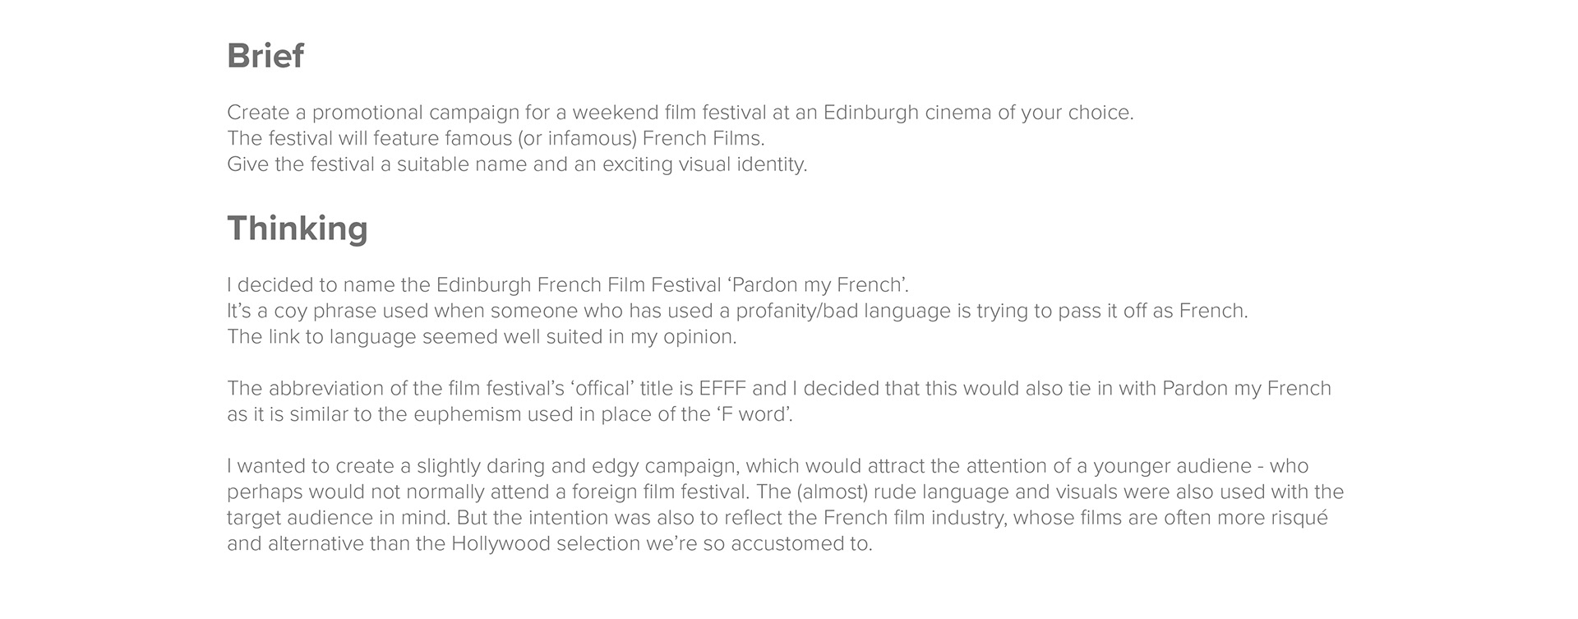This screenshot has width=1578, height=619.
Task: Click the phrase 'Pardon my French' in quotes
Action: tap(817, 285)
